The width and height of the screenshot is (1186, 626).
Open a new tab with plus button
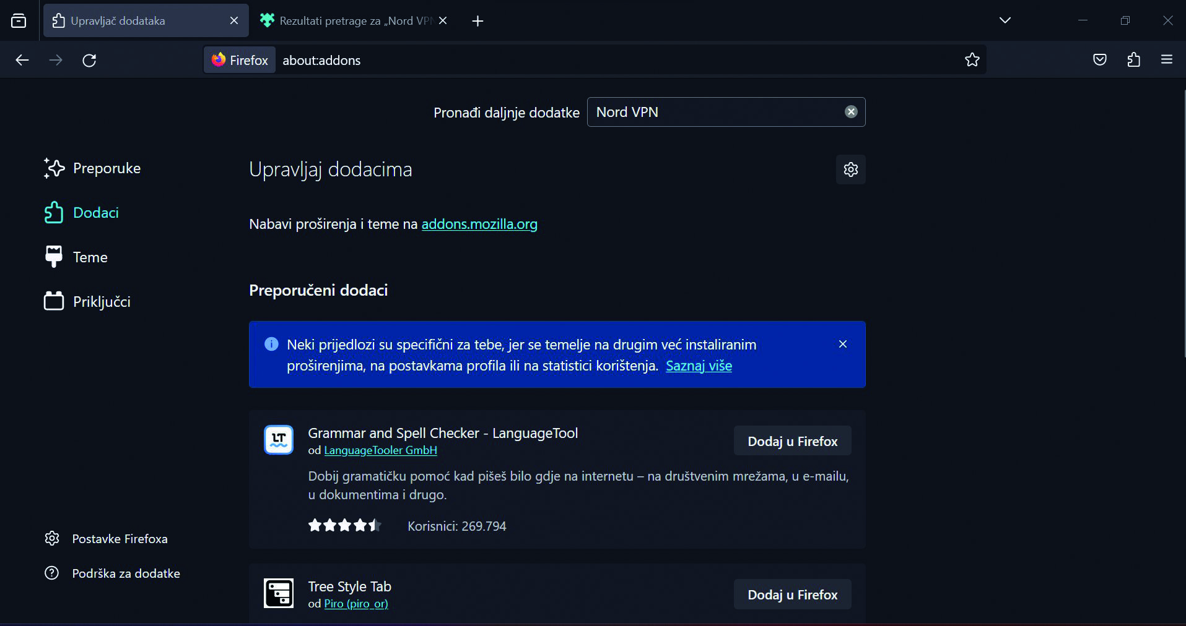pos(477,21)
